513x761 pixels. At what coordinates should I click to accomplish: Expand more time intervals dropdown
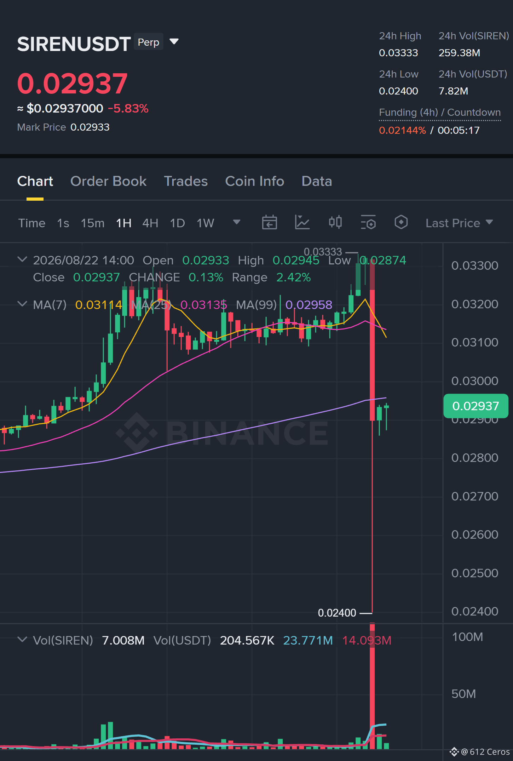(x=237, y=222)
